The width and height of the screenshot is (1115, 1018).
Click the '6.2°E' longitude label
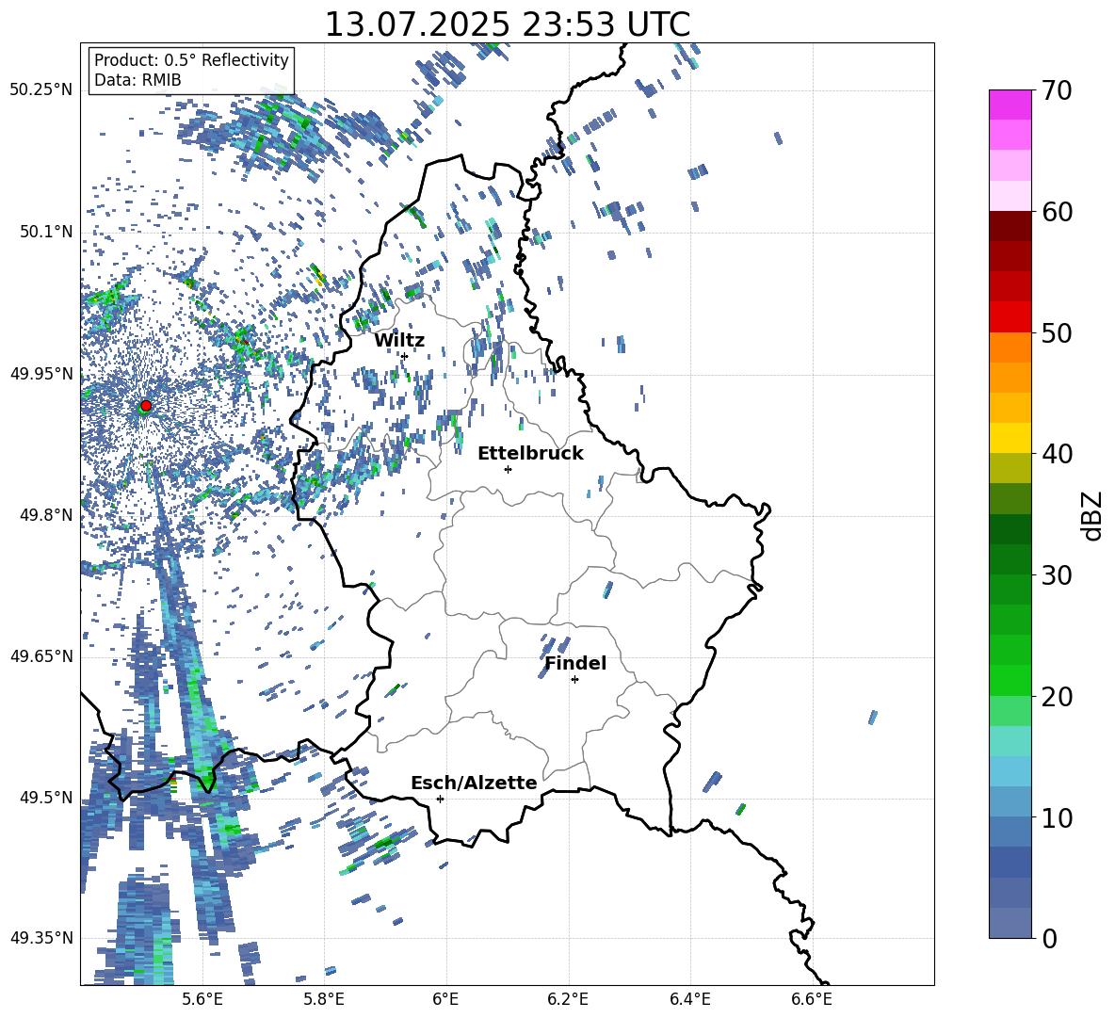(568, 999)
